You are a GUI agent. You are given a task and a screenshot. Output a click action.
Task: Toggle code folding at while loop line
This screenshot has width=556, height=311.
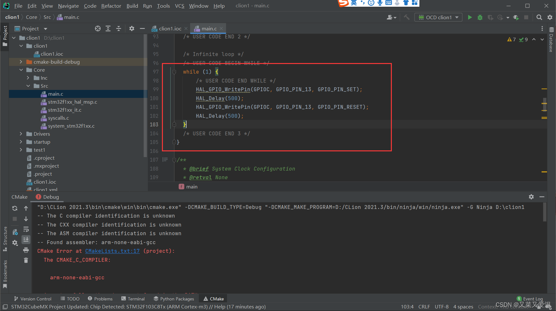click(x=174, y=72)
